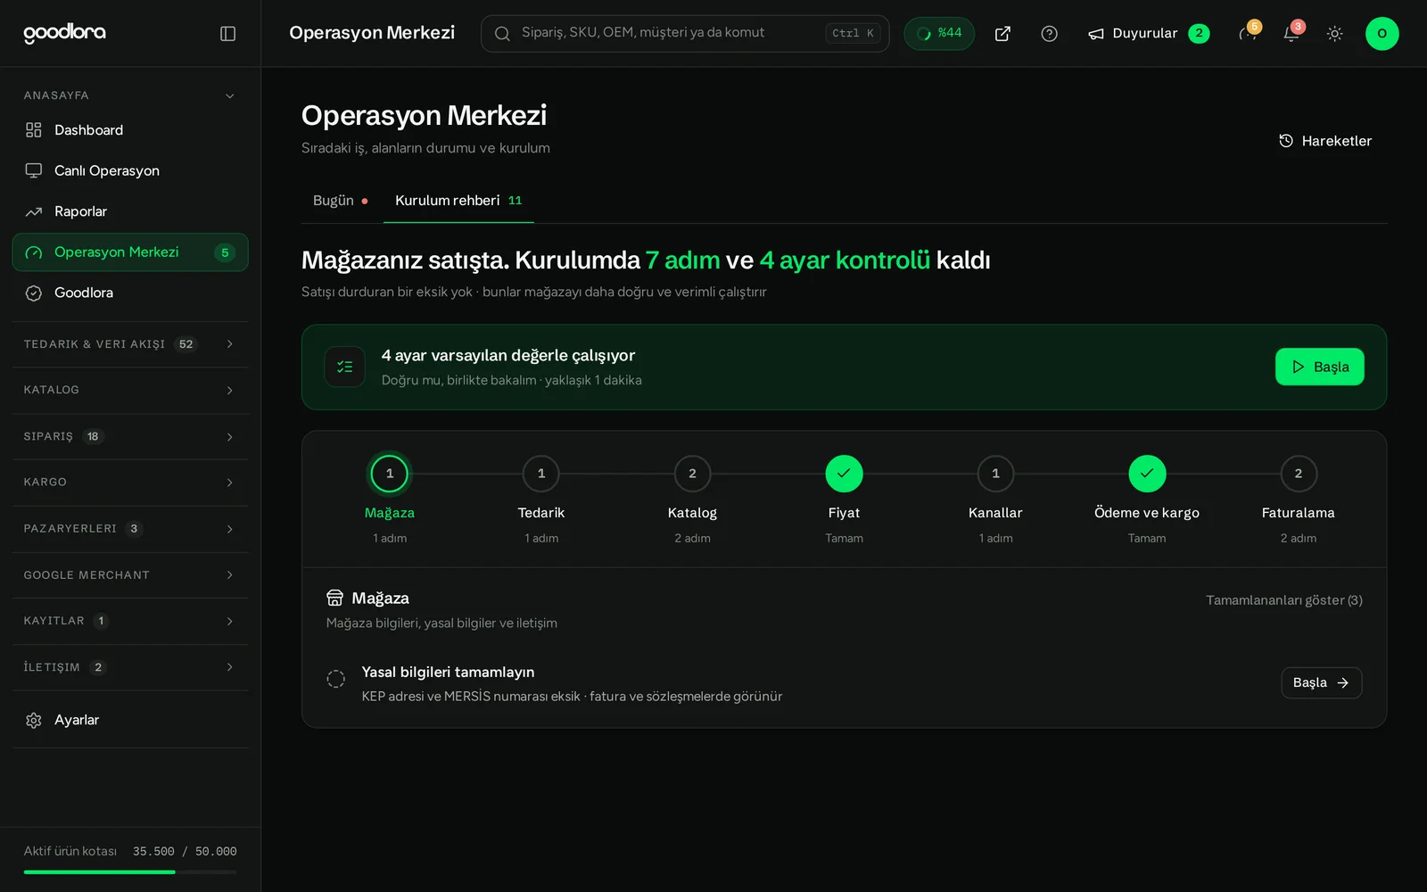Expand the SIPARIŞ section
Image resolution: width=1427 pixels, height=892 pixels.
click(130, 436)
